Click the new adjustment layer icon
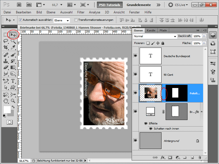219x164 pixels. (177, 157)
